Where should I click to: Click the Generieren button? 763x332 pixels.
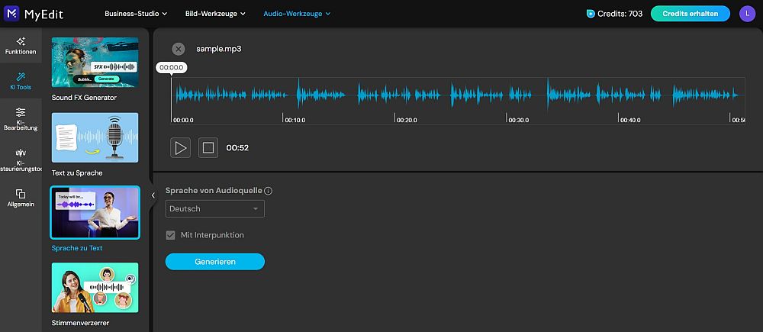coord(215,262)
